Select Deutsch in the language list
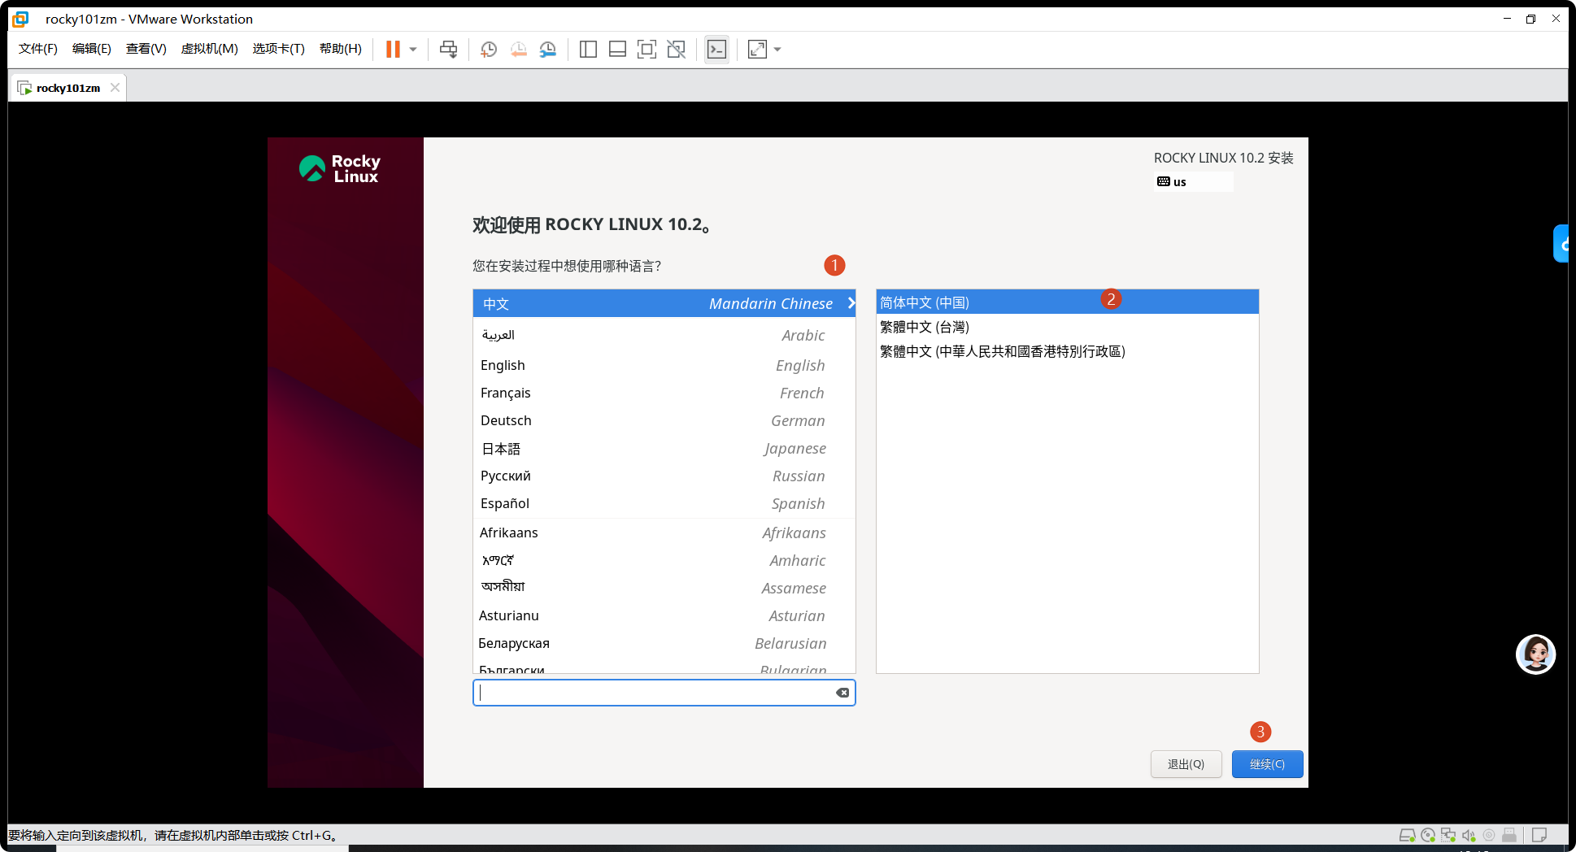Image resolution: width=1576 pixels, height=852 pixels. coord(664,421)
